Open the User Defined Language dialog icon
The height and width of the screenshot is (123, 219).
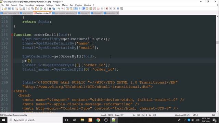point(87,9)
